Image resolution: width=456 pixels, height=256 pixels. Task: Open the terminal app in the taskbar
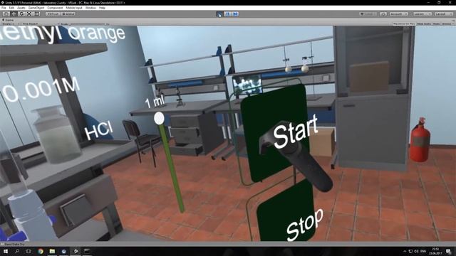coord(87,251)
